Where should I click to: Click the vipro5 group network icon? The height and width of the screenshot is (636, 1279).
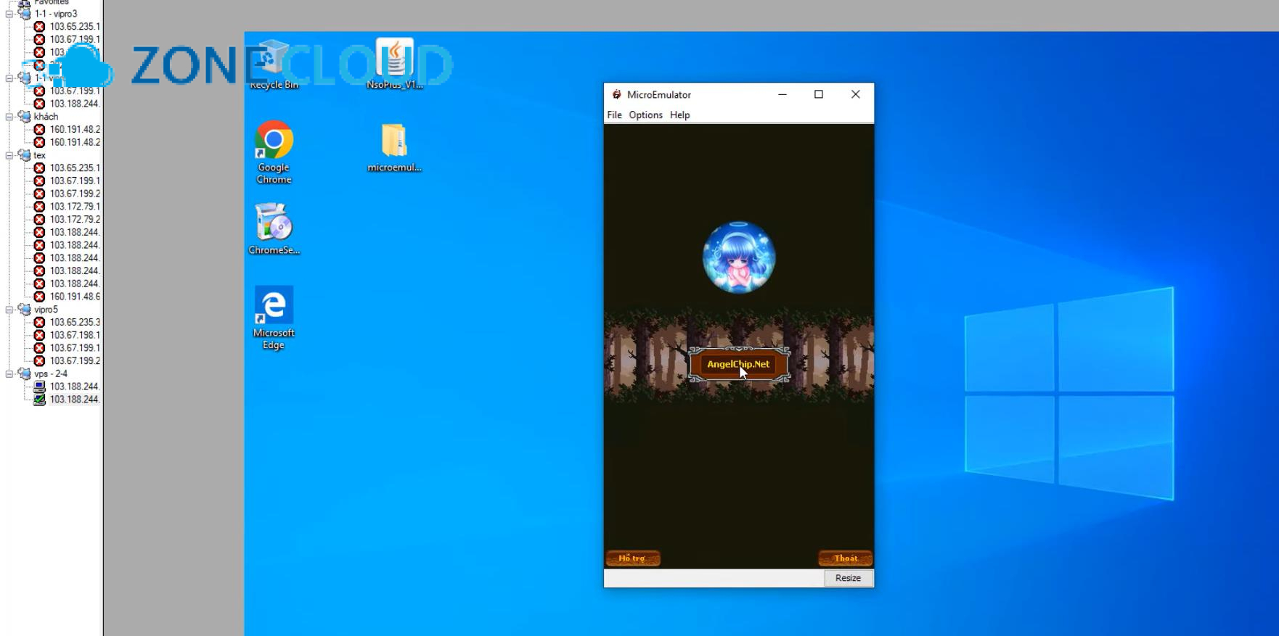(x=25, y=309)
